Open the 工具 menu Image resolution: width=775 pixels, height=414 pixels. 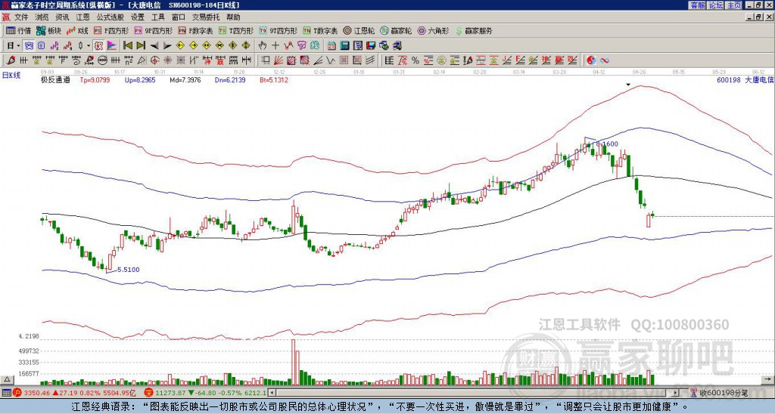click(x=157, y=17)
